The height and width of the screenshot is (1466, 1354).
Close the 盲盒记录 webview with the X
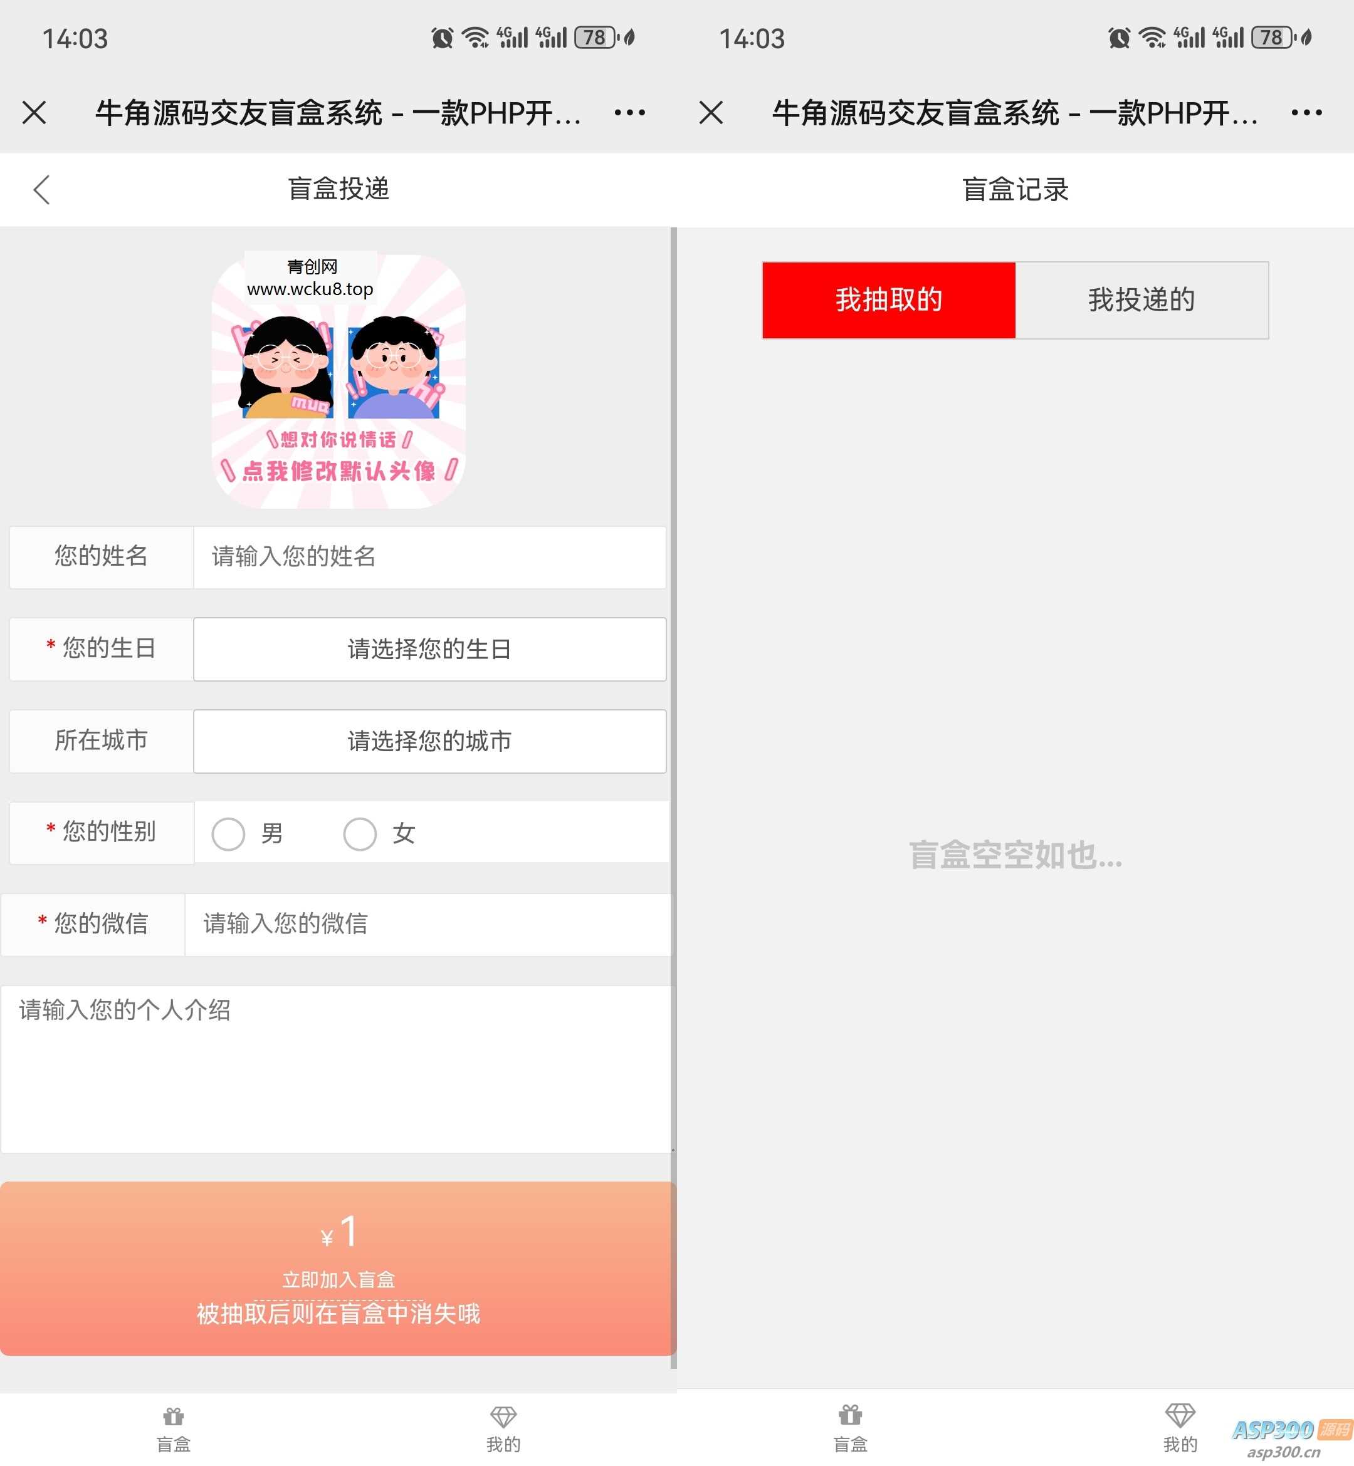(x=710, y=113)
